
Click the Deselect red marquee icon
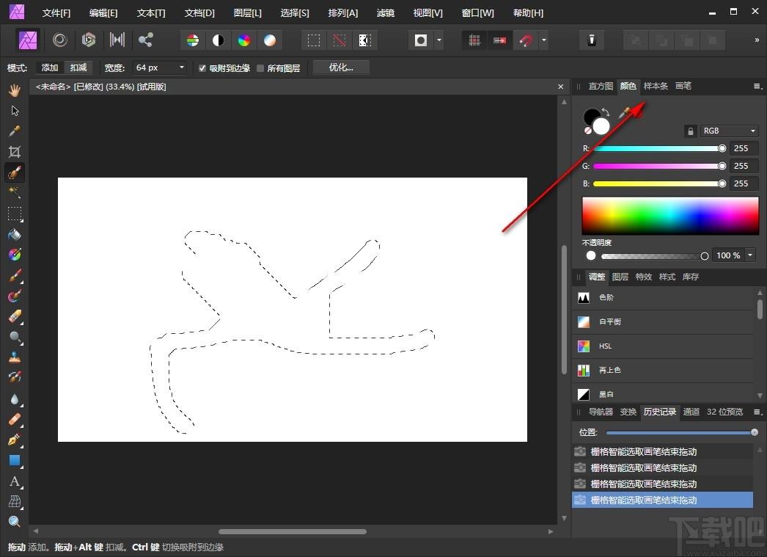tap(339, 40)
